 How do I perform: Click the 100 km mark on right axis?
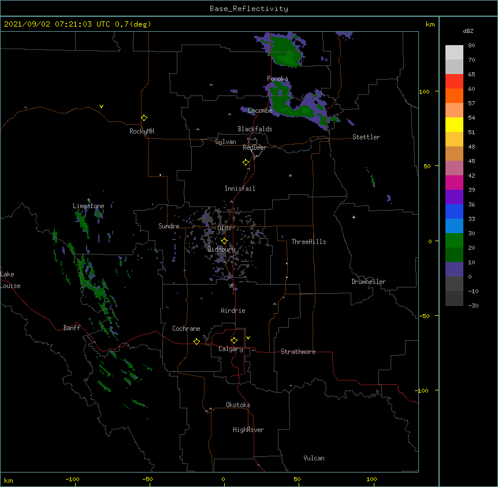(424, 91)
